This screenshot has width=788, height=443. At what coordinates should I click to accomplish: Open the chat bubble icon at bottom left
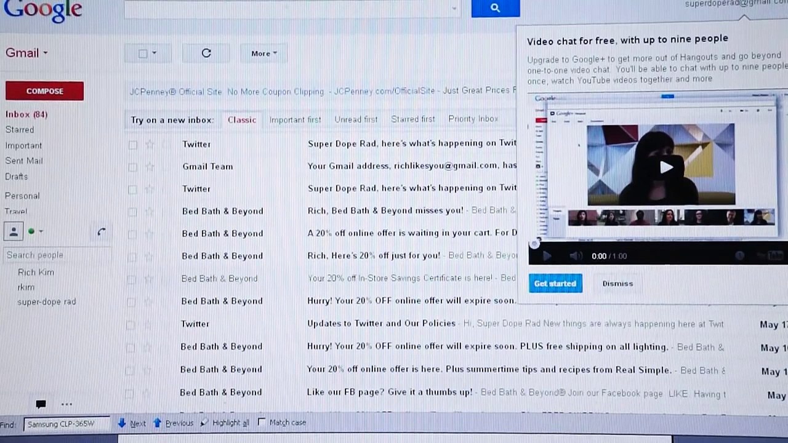click(x=41, y=404)
